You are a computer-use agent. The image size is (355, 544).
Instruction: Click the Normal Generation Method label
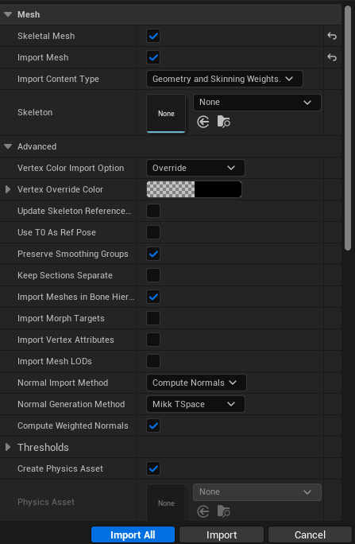point(71,404)
